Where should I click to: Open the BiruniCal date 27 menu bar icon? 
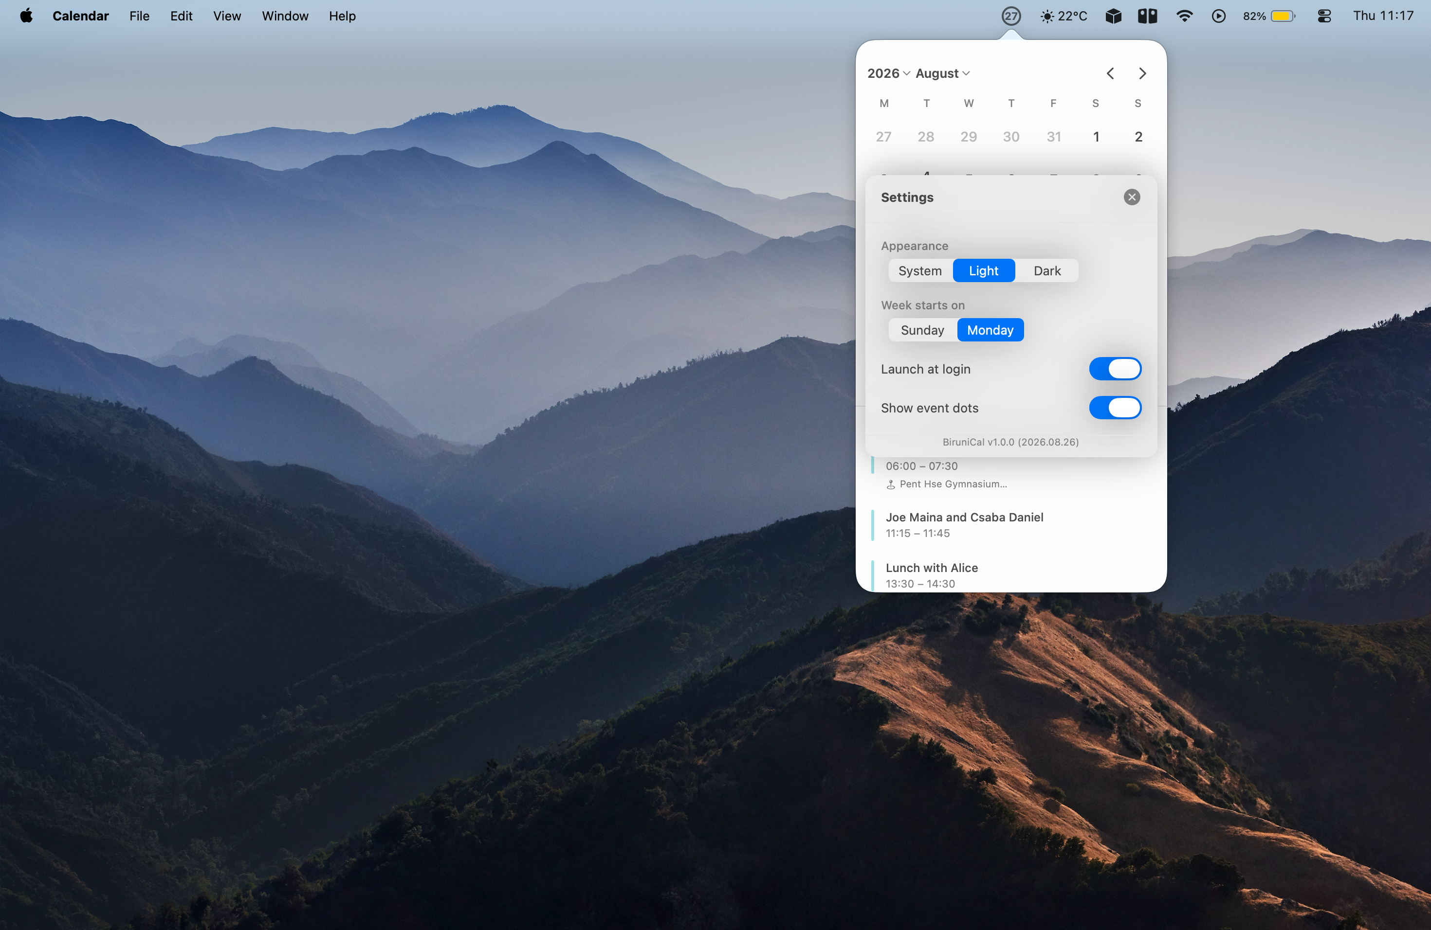pos(1011,16)
